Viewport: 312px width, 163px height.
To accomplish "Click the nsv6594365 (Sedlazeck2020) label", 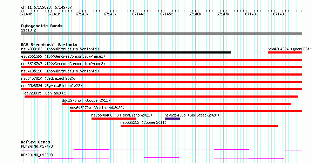I will pyautogui.click(x=192, y=115).
